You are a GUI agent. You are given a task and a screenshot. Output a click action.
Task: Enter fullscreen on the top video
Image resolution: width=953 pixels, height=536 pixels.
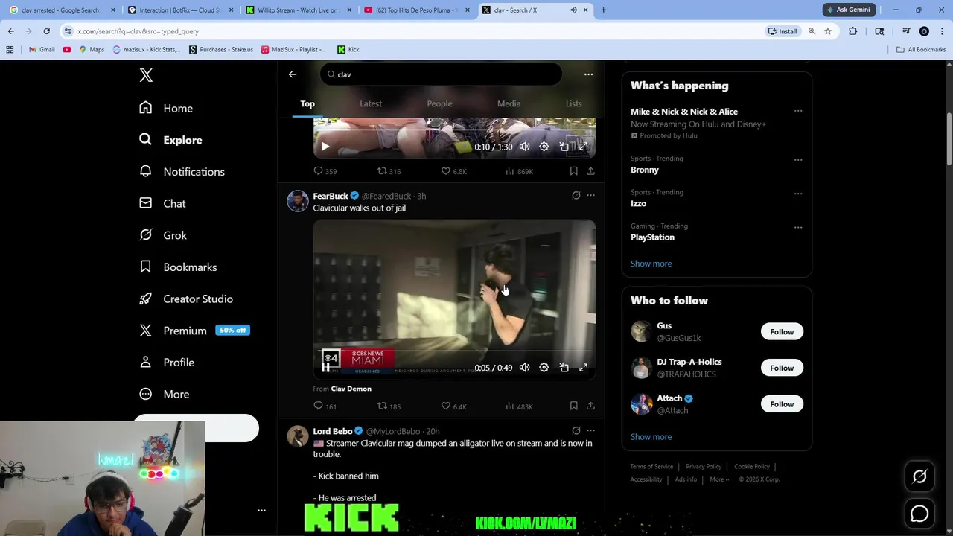pos(583,147)
